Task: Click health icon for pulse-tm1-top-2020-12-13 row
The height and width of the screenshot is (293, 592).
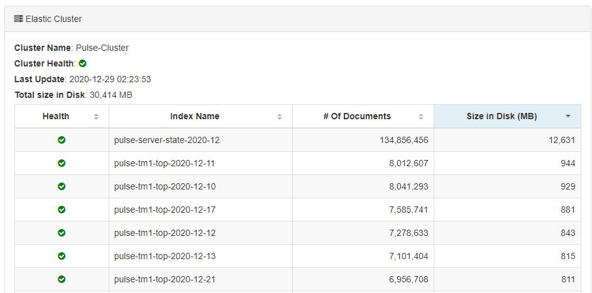Action: pyautogui.click(x=62, y=256)
